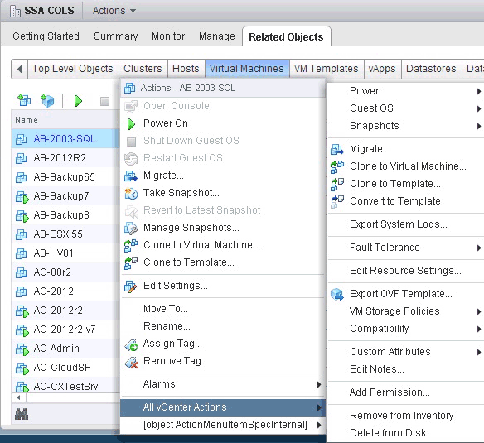Click the horizontal scrollbar left arrow below the VM list

(19, 397)
